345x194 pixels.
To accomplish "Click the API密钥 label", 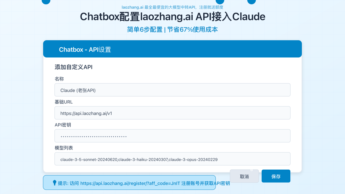I will 63,125.
